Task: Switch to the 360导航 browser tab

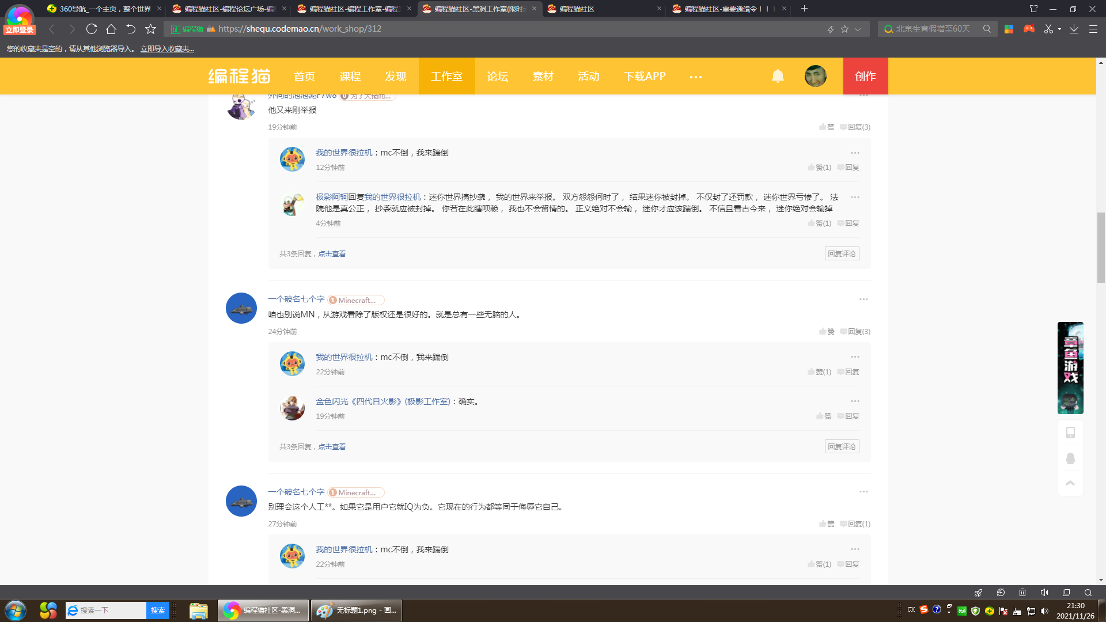Action: pos(103,9)
